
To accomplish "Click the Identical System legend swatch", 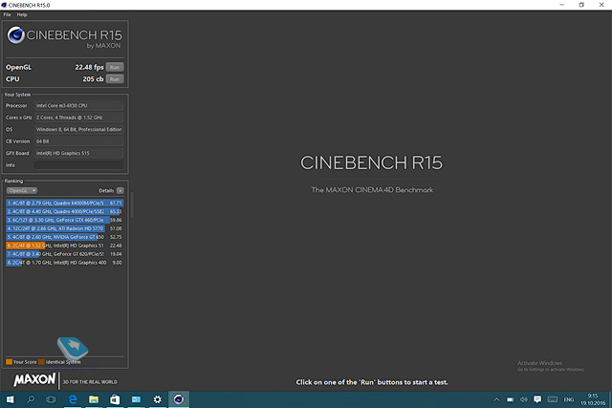I will pyautogui.click(x=41, y=362).
